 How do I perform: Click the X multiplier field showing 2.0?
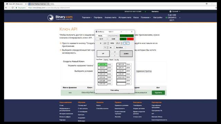point(106,43)
